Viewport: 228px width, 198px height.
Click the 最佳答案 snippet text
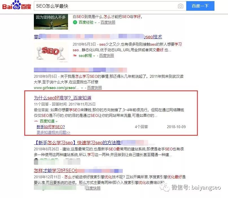coord(109,113)
